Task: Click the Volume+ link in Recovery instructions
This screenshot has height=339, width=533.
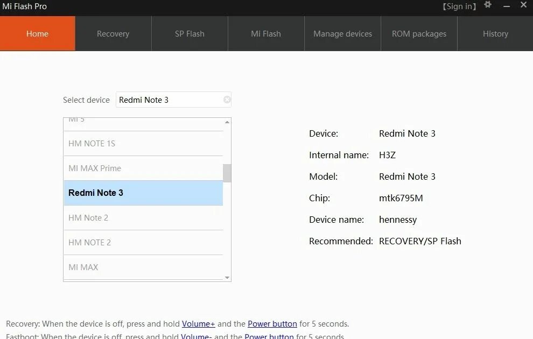Action: (199, 324)
